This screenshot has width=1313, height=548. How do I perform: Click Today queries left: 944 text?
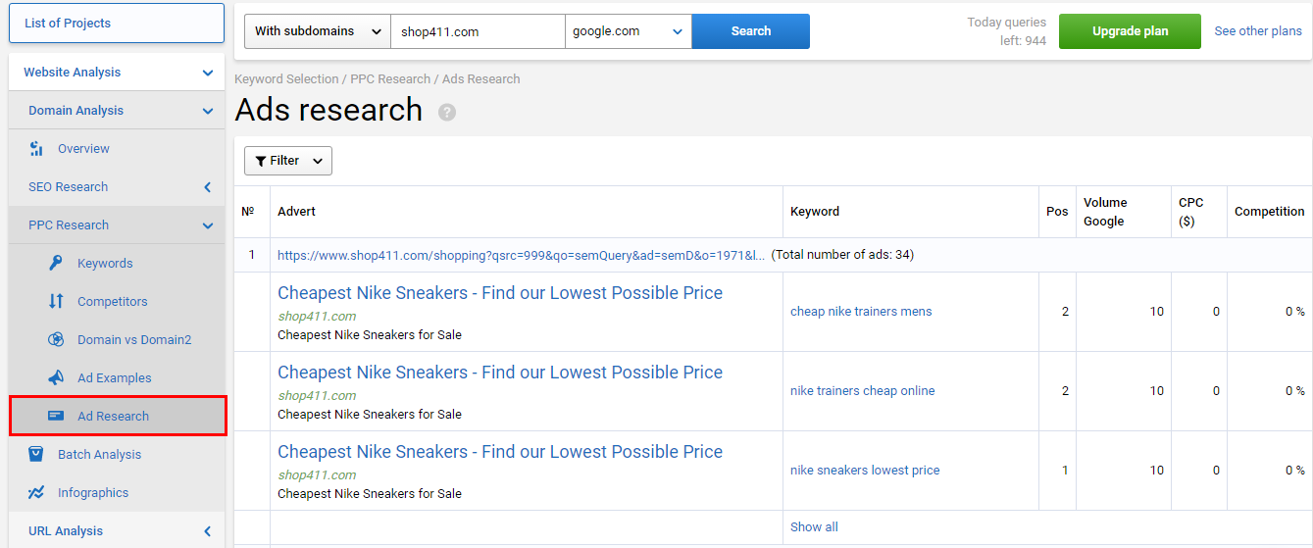1006,31
